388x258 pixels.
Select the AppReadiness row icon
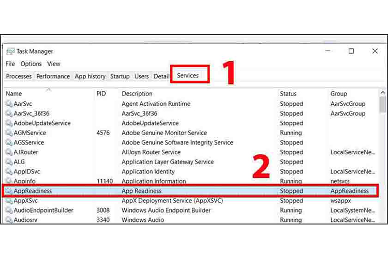[9, 191]
